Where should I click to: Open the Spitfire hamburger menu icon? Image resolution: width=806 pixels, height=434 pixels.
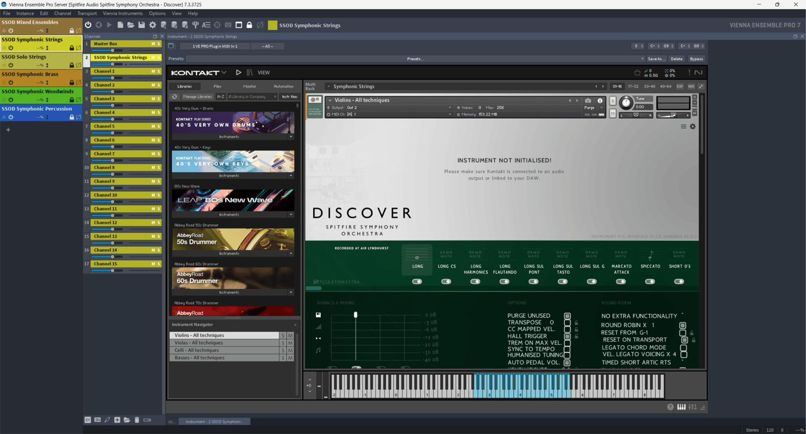[x=683, y=126]
